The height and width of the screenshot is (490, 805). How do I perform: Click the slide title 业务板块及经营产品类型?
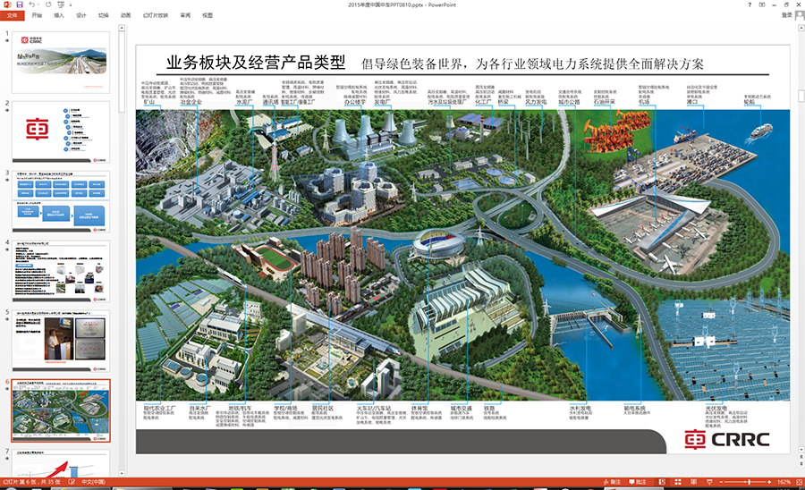pyautogui.click(x=256, y=63)
